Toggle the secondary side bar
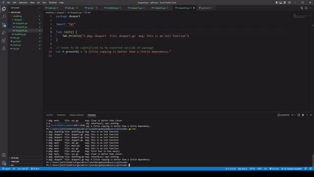The width and height of the screenshot is (314, 177). tap(285, 2)
